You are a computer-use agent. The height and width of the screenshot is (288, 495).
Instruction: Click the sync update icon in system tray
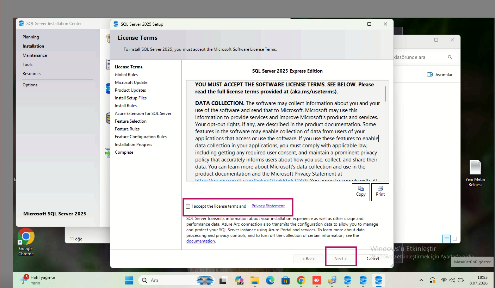pyautogui.click(x=432, y=281)
